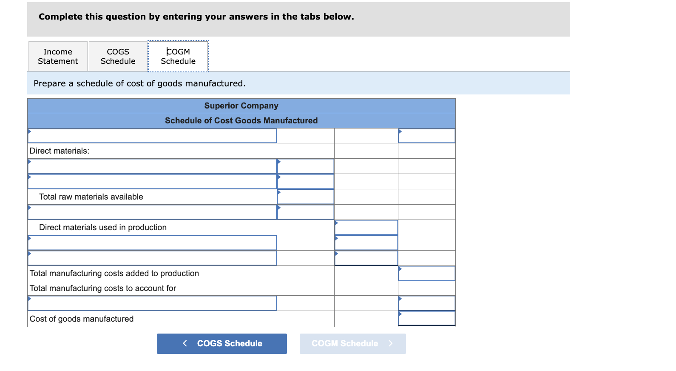Viewport: 676px width, 371px height.
Task: Click the amount field for Total manufacturing costs added
Action: [426, 273]
